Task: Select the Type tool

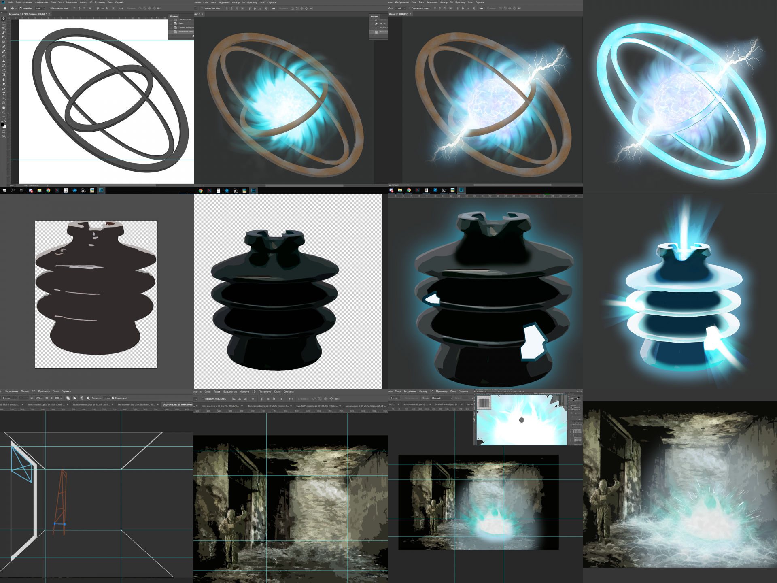Action: 3,93
